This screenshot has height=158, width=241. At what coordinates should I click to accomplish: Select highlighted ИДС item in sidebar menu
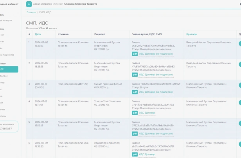(x=9, y=69)
